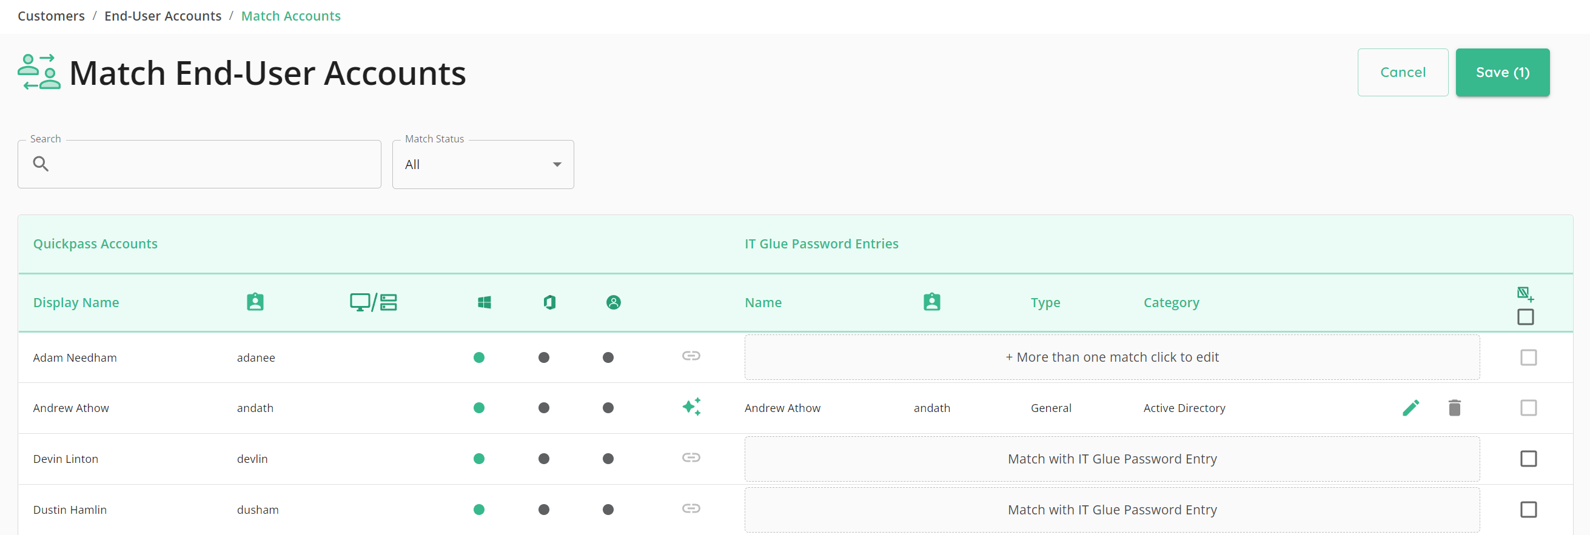Viewport: 1590px width, 535px height.
Task: Select Adam Needham display name
Action: coord(75,358)
